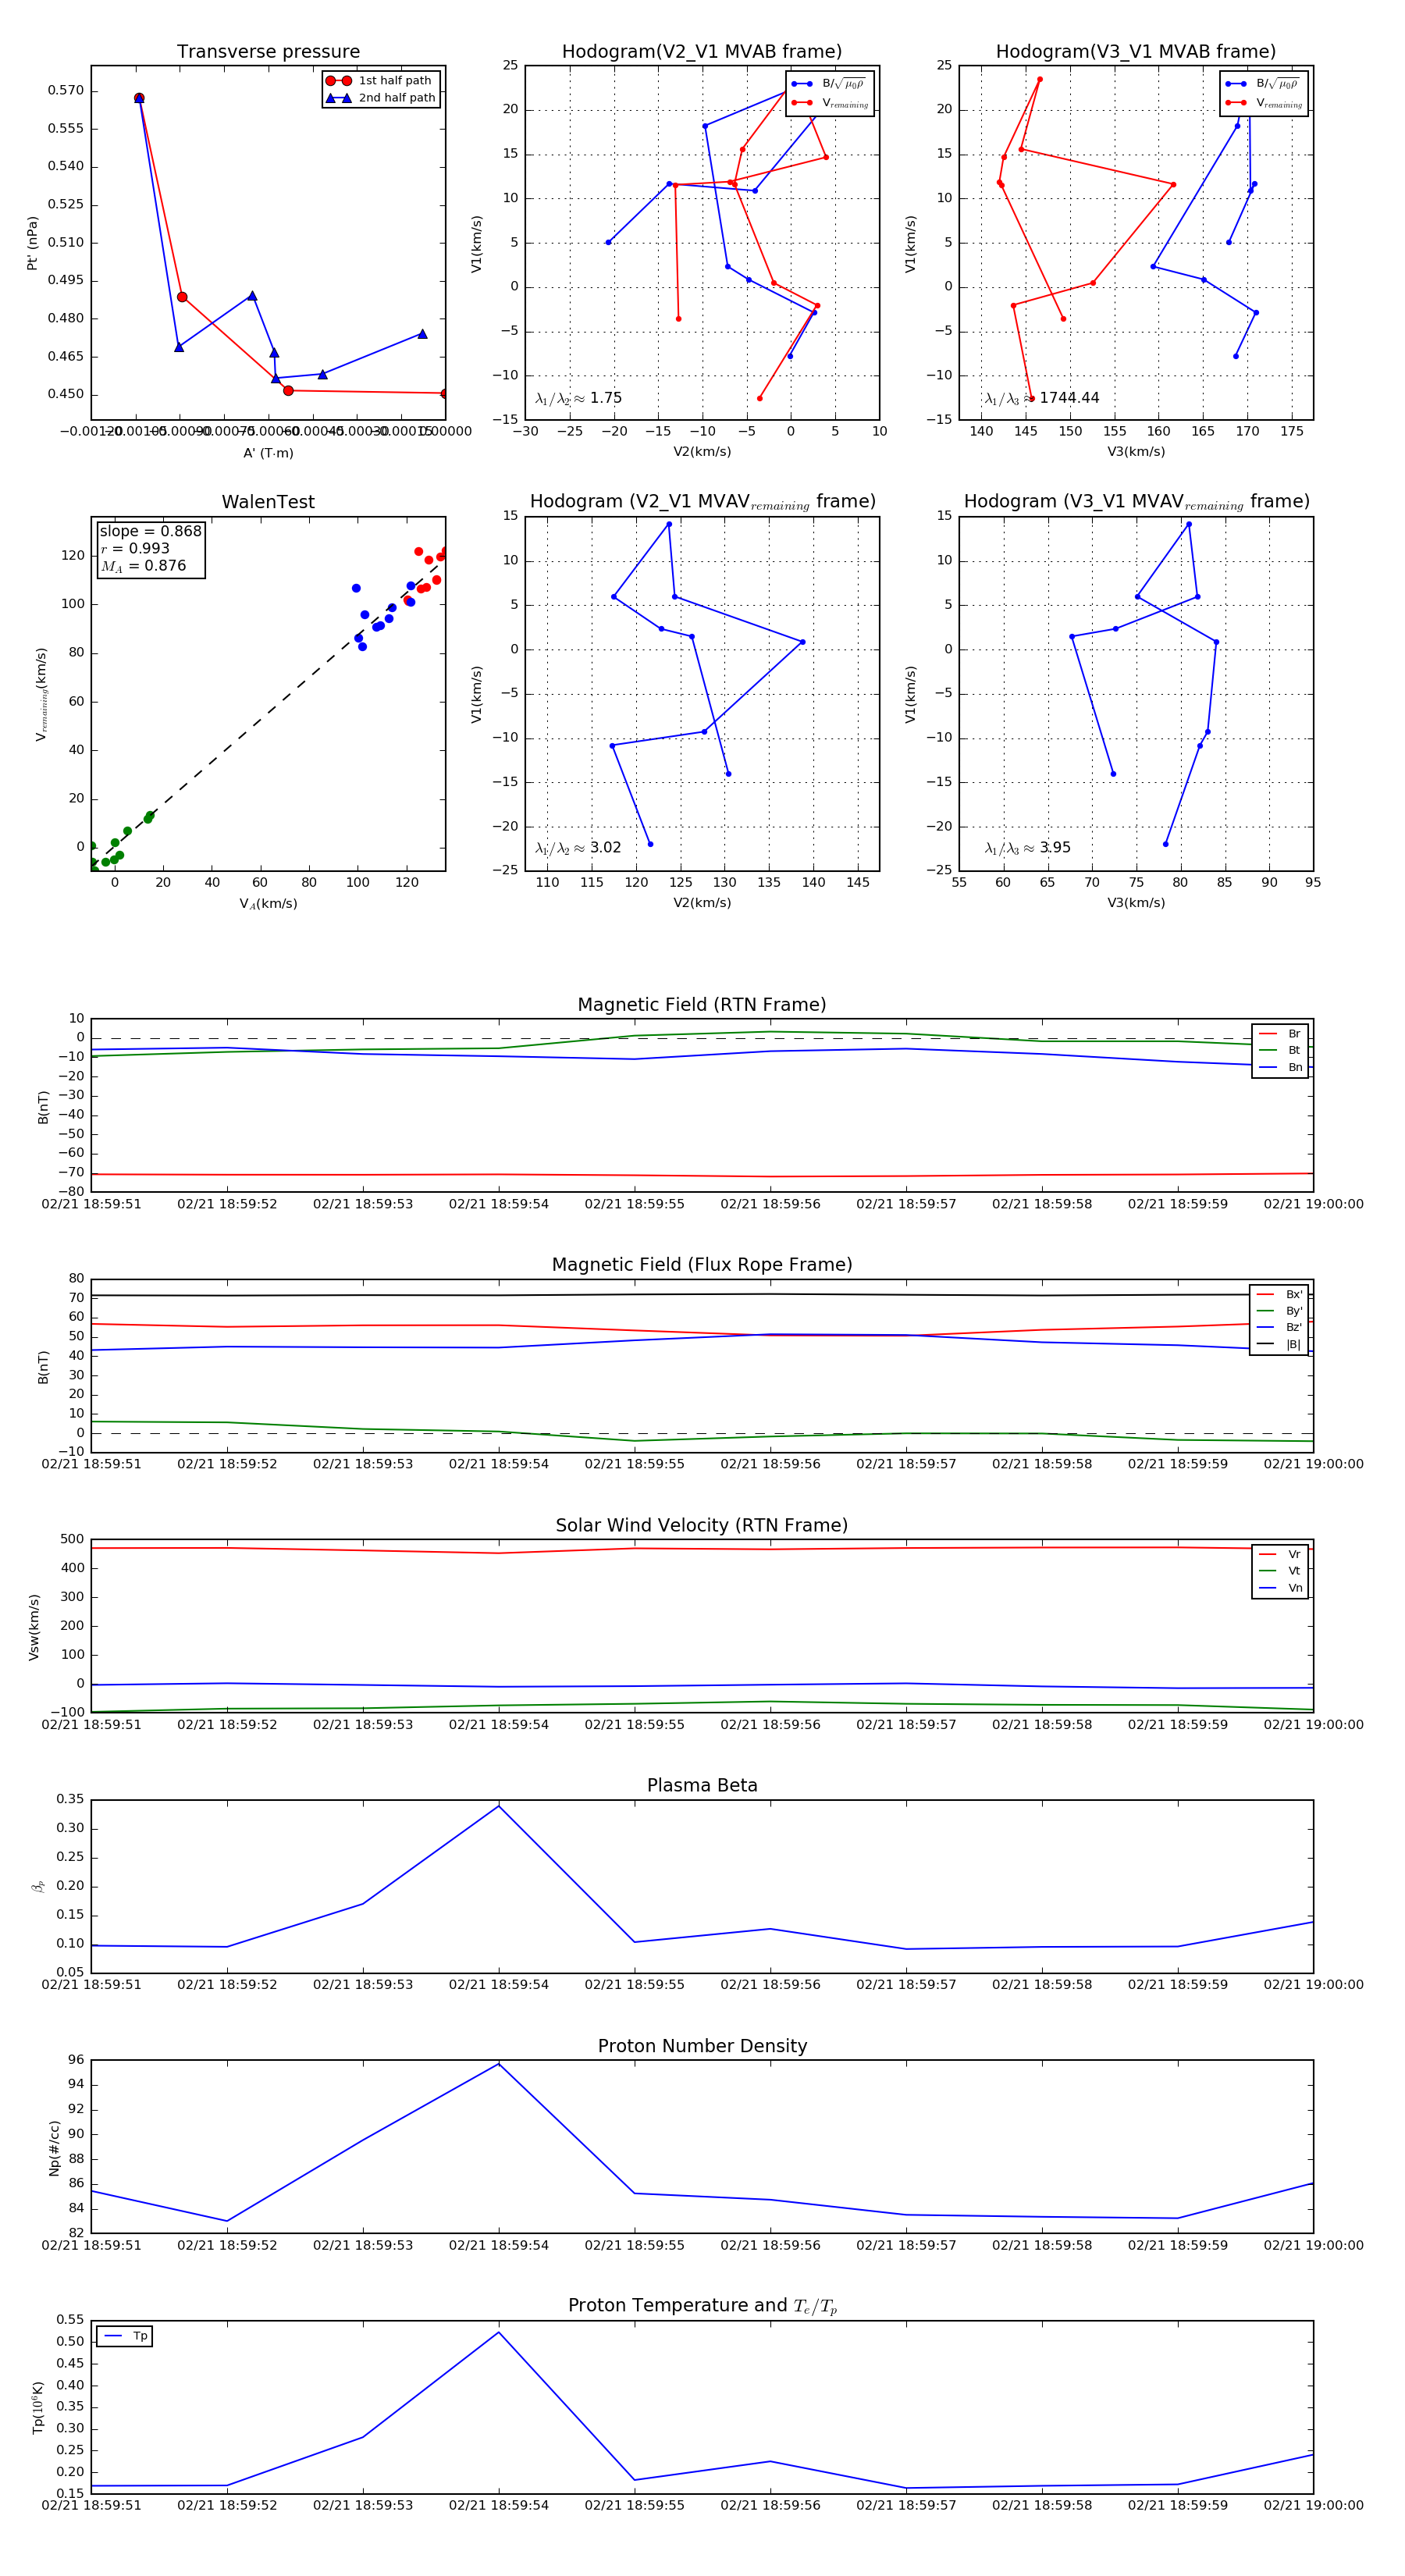Click the "Tp(10^6K)" y-axis label
Image resolution: width=1405 pixels, height=2576 pixels.
pos(38,2408)
